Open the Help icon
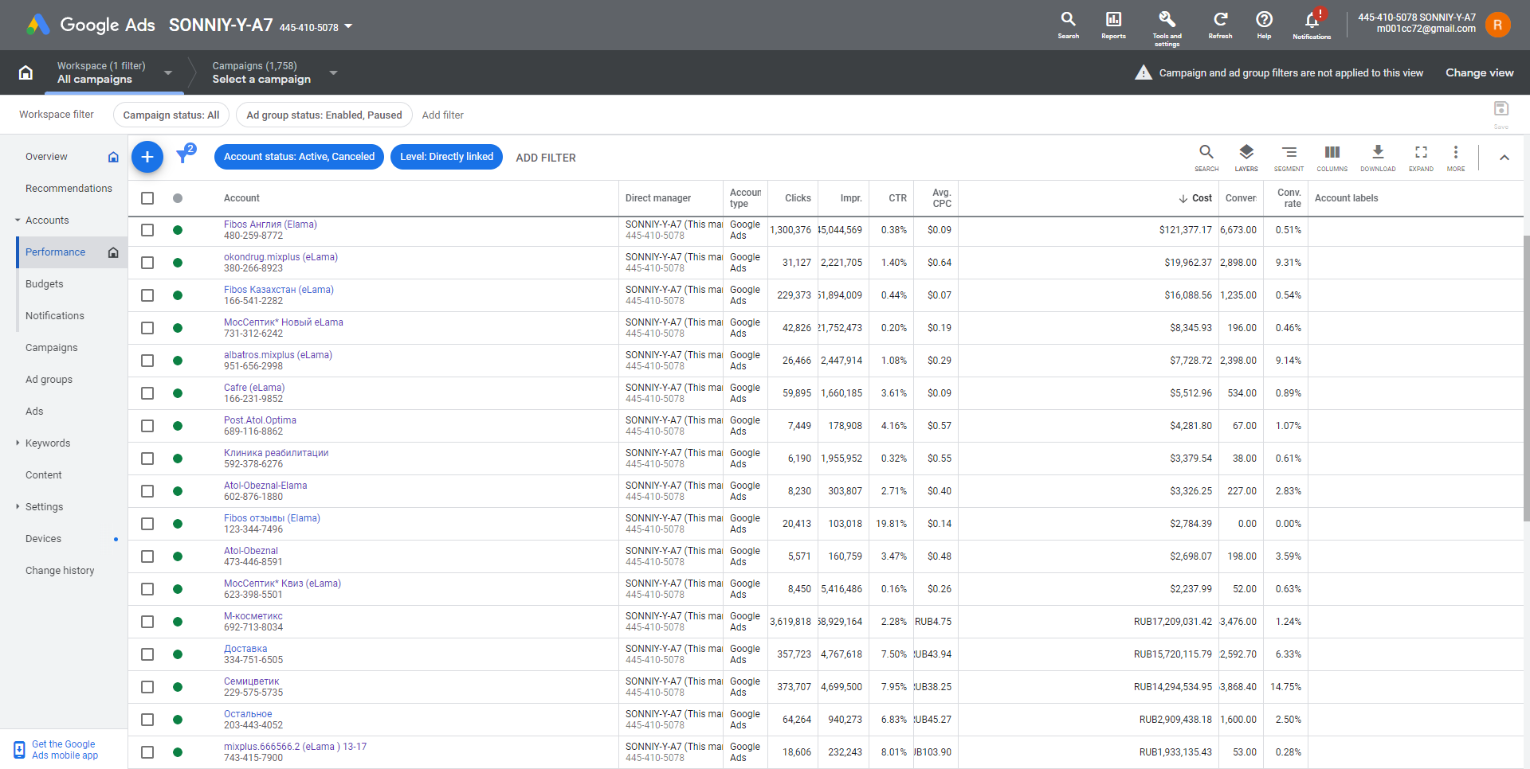1530x769 pixels. click(1264, 25)
